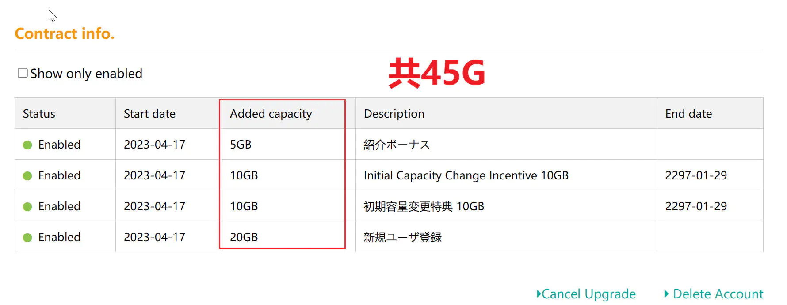Click the Start date column header

point(149,114)
